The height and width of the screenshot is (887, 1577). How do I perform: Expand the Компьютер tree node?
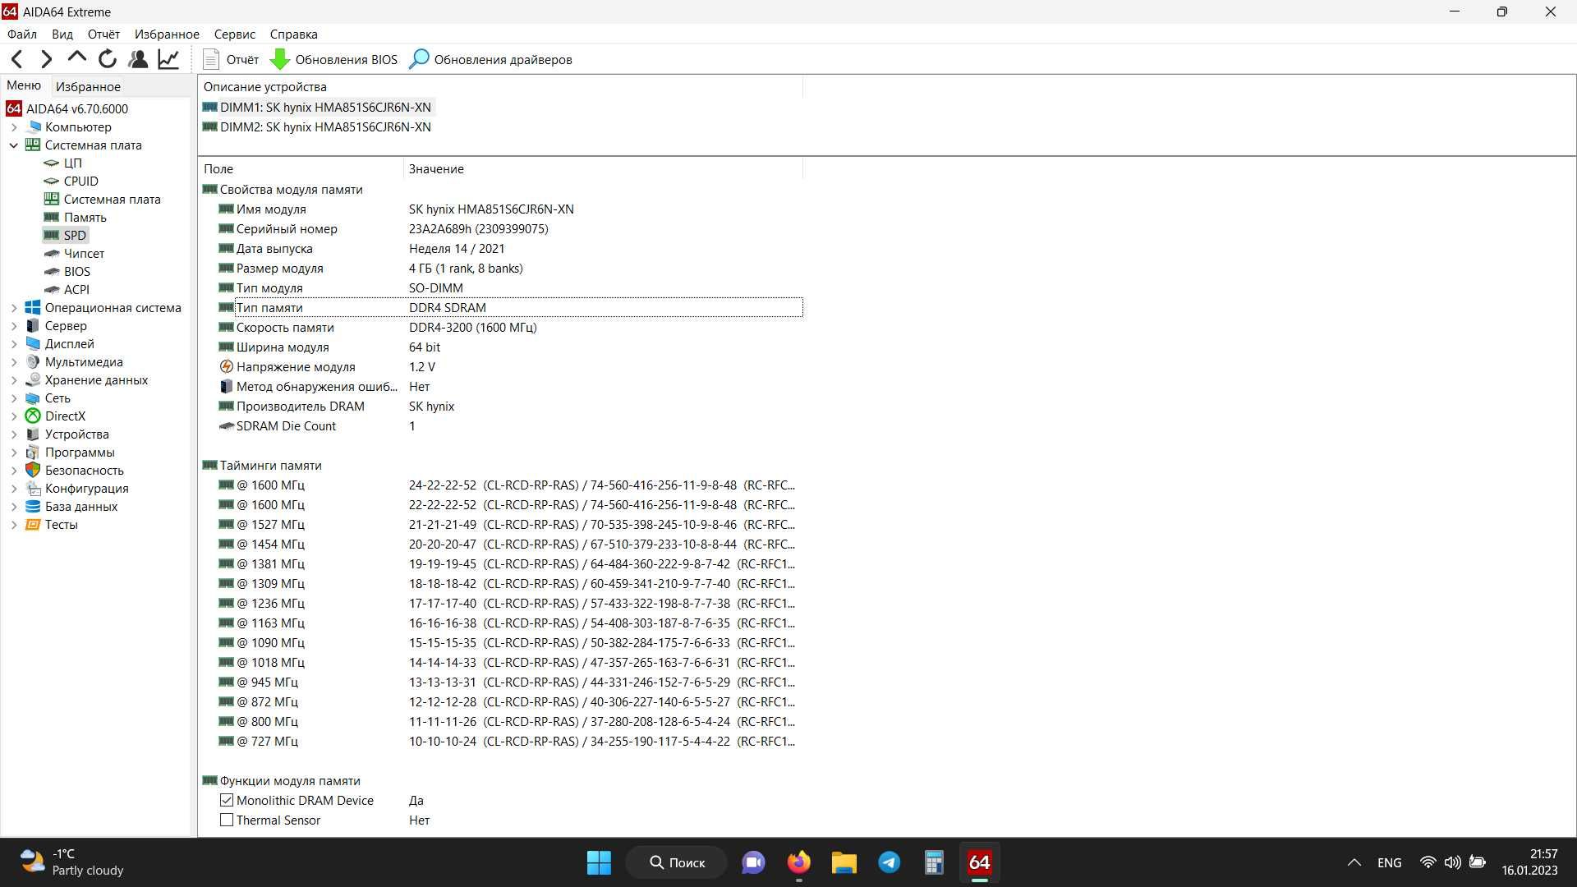(x=14, y=127)
